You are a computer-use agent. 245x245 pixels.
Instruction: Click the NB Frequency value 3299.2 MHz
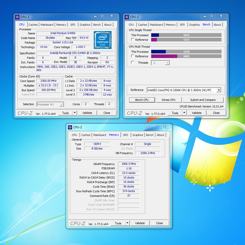[x=148, y=153]
